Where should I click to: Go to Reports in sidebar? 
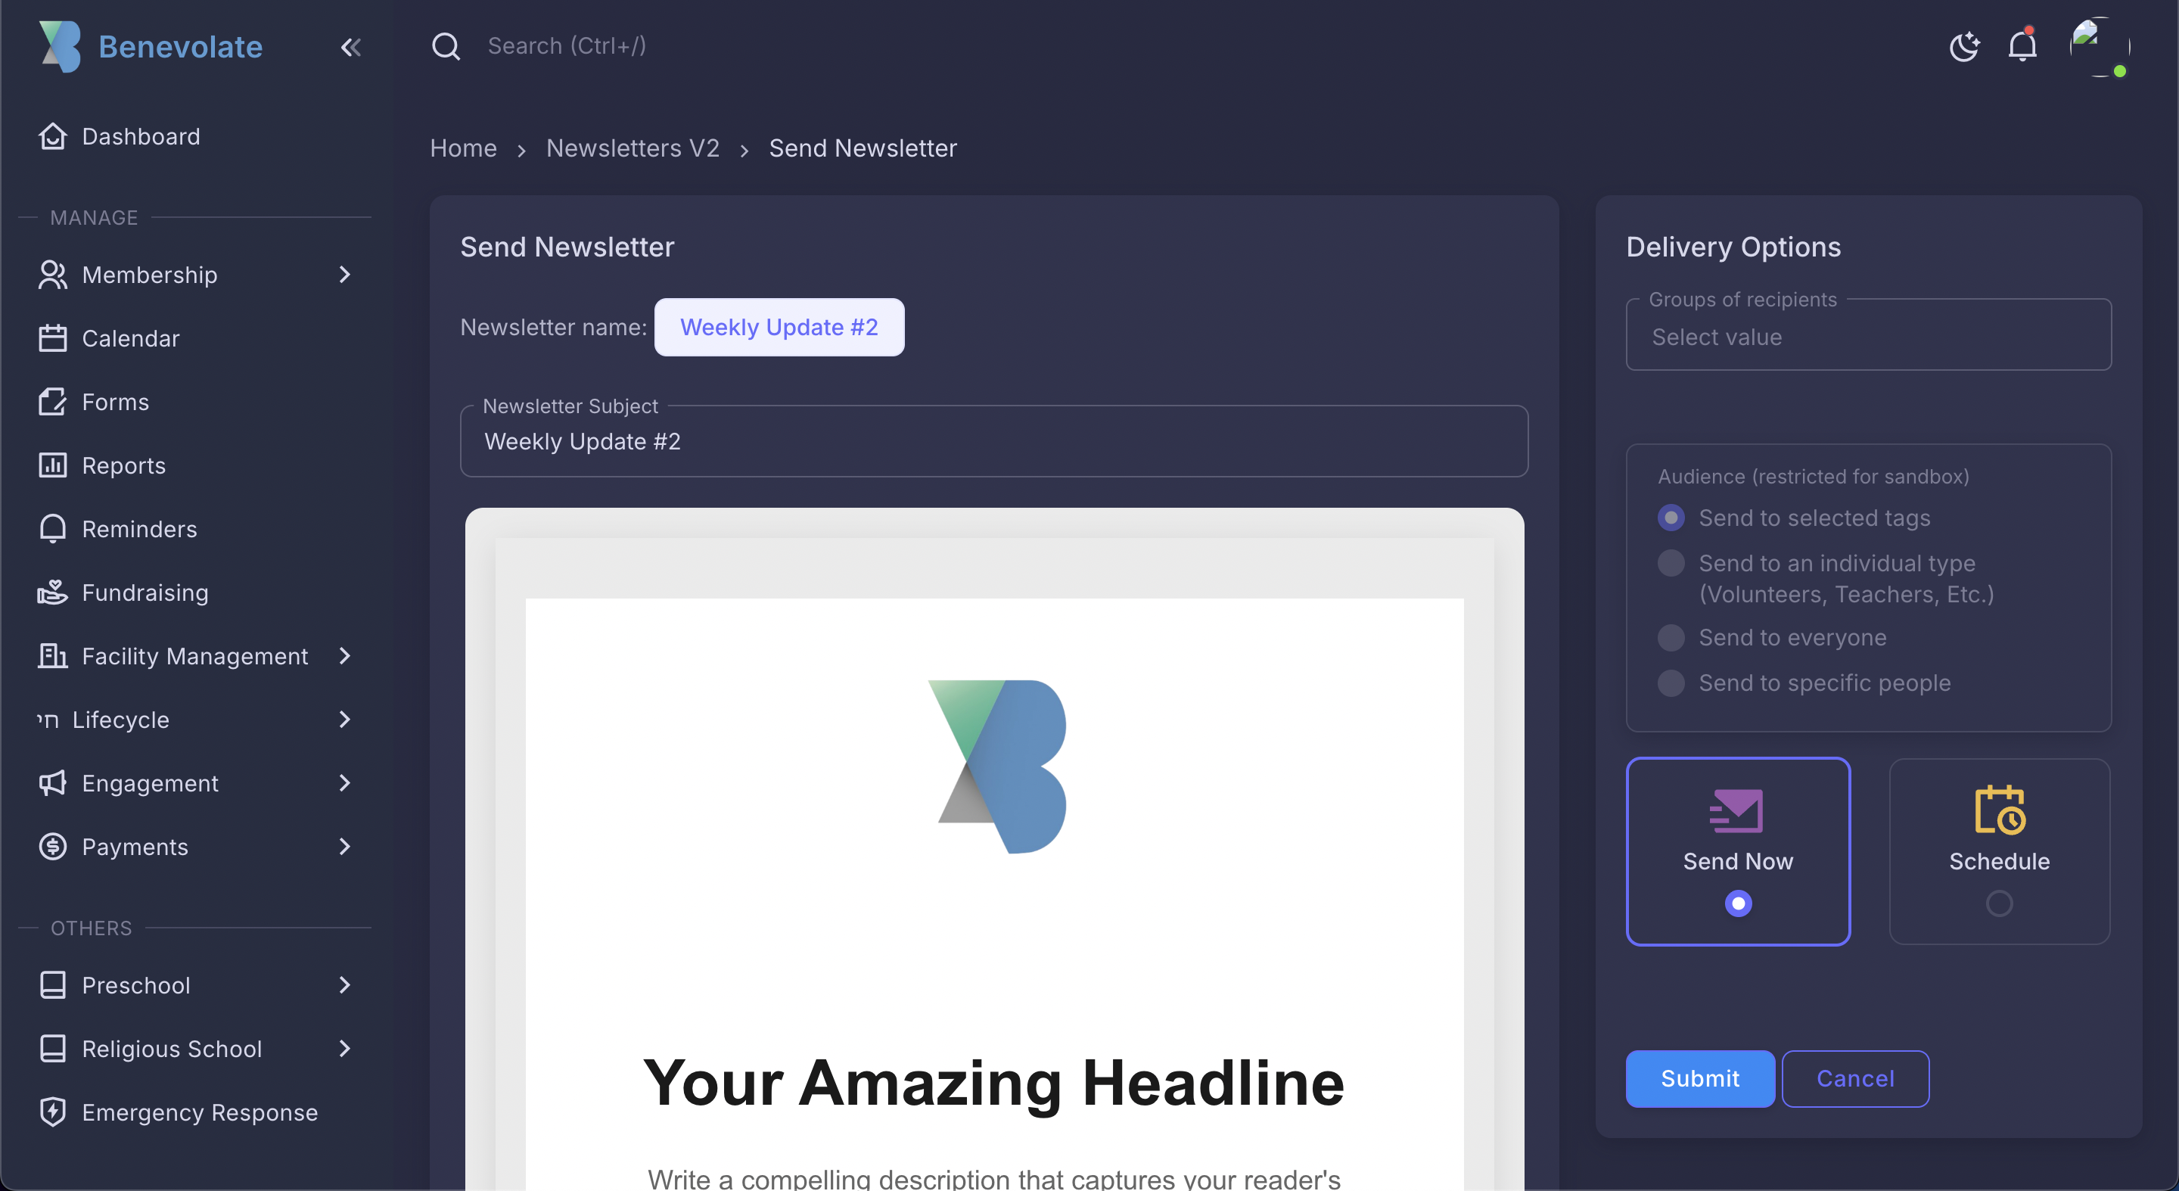123,465
